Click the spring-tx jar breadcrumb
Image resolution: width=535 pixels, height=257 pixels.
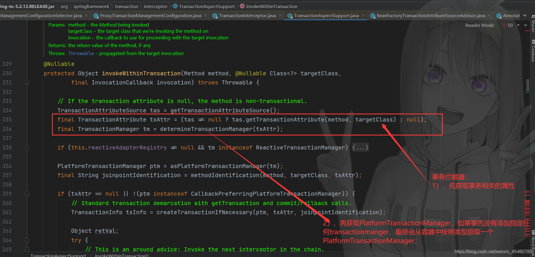click(27, 6)
